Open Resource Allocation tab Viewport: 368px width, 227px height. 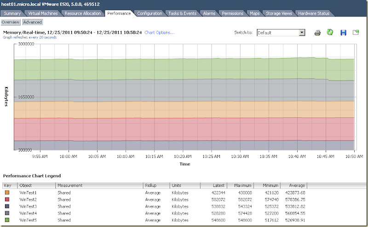(83, 13)
